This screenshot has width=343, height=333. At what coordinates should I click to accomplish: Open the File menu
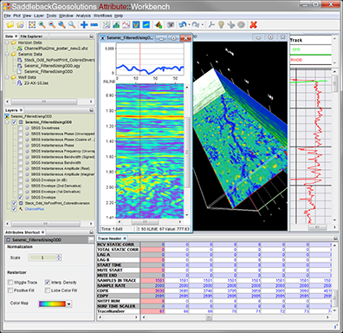(x=8, y=16)
